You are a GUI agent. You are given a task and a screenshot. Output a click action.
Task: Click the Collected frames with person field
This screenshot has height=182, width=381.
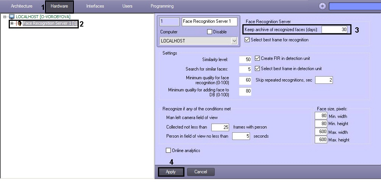[221, 127]
